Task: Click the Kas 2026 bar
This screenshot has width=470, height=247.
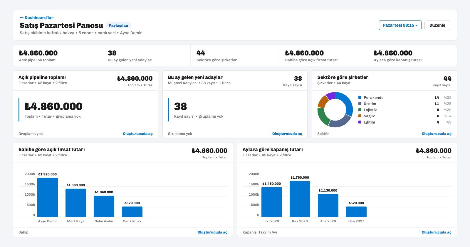Action: (x=300, y=199)
